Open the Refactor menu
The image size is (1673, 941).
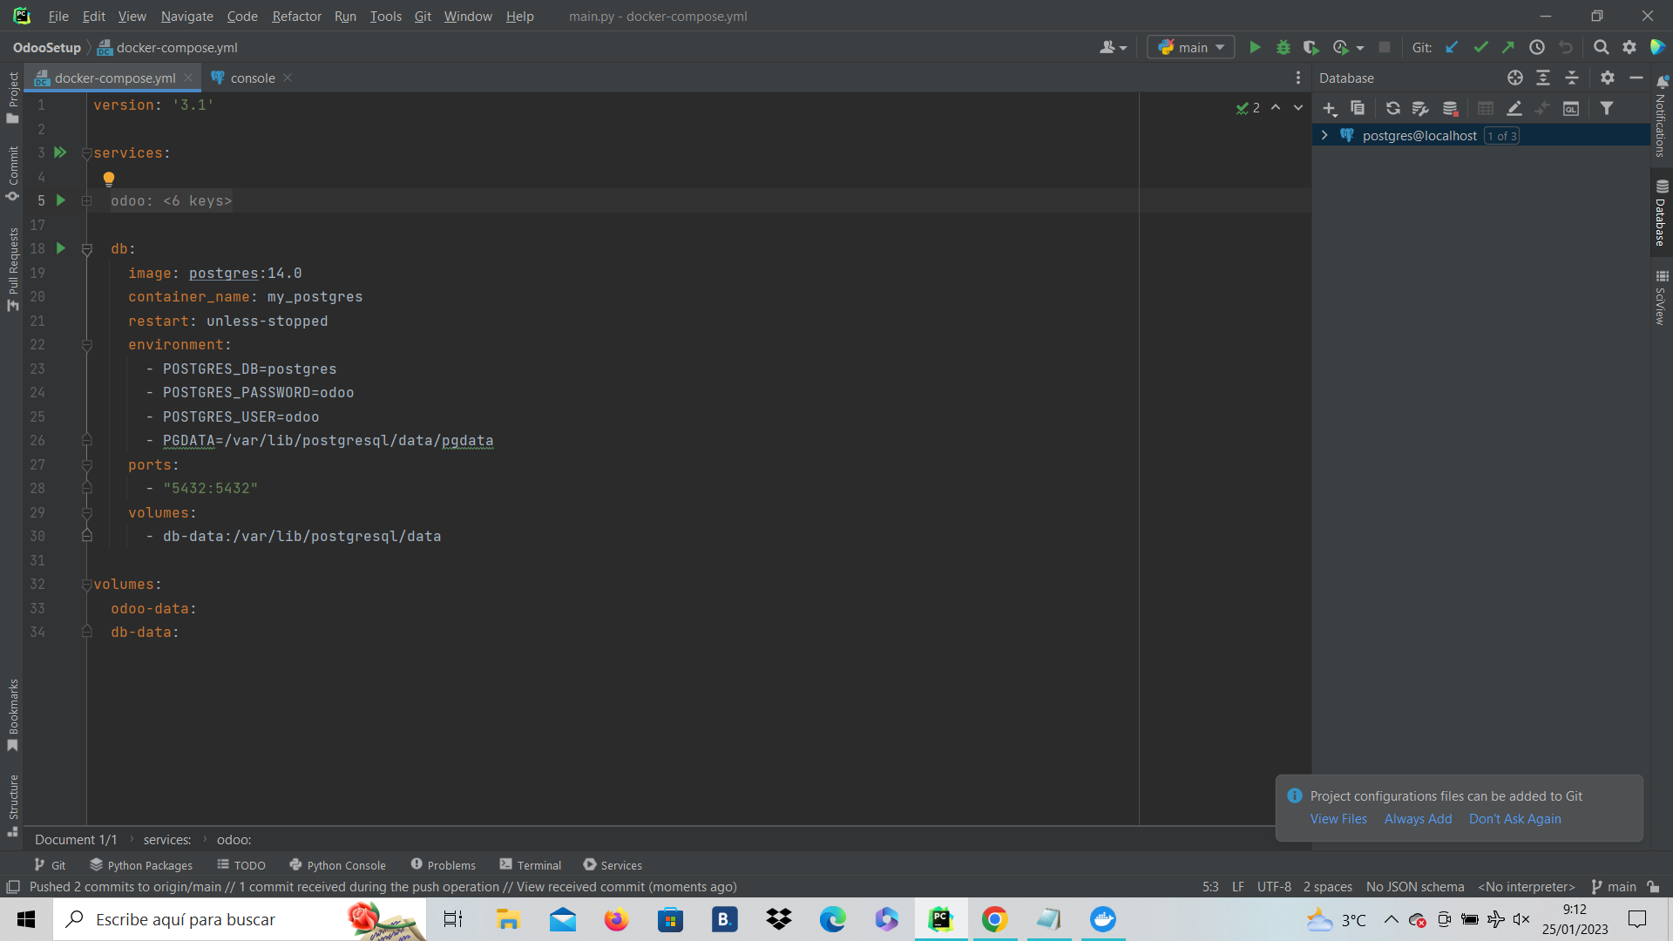click(x=296, y=17)
